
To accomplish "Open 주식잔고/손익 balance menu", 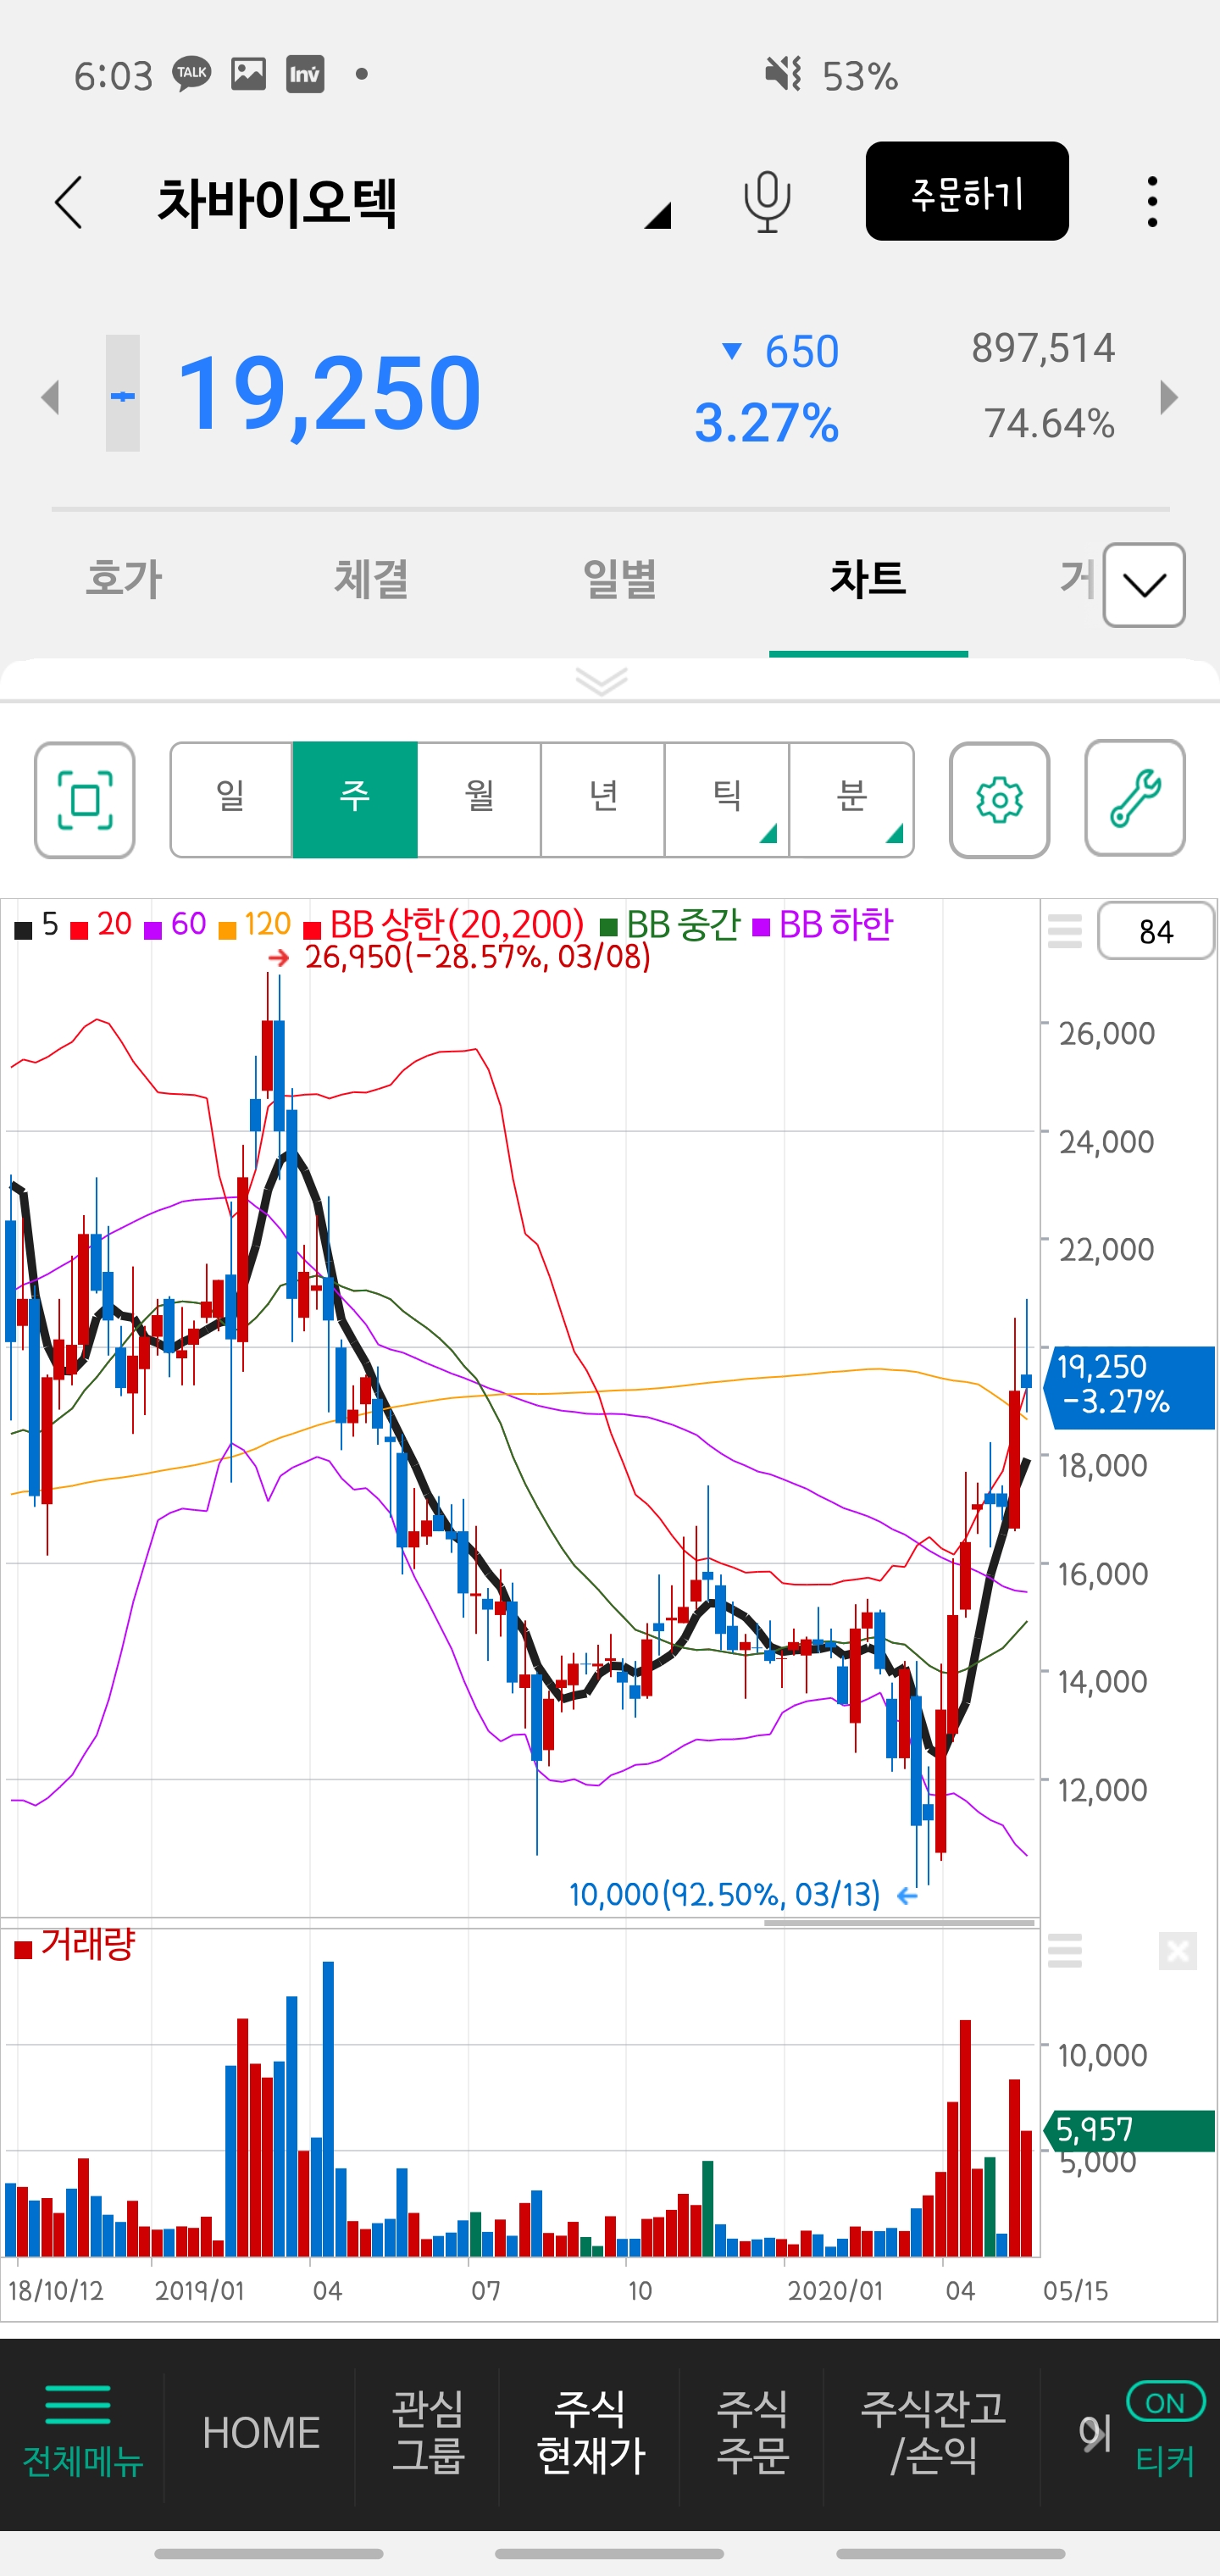I will point(933,2432).
